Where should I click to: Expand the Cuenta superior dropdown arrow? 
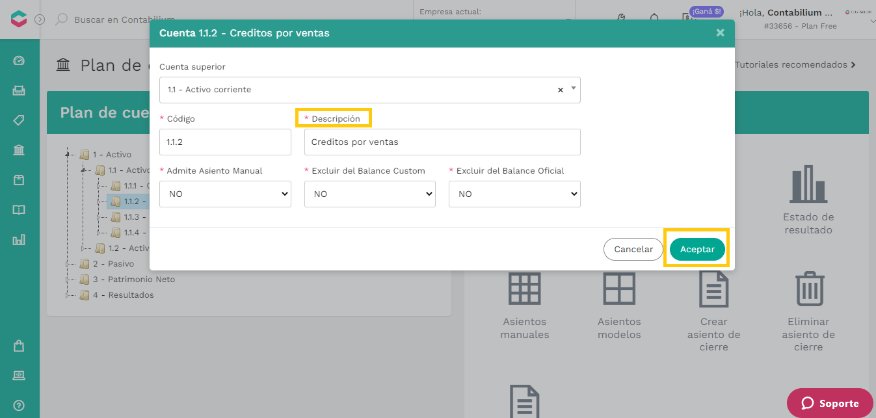[574, 88]
